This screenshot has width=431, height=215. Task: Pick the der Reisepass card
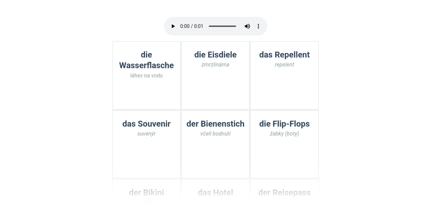click(284, 192)
